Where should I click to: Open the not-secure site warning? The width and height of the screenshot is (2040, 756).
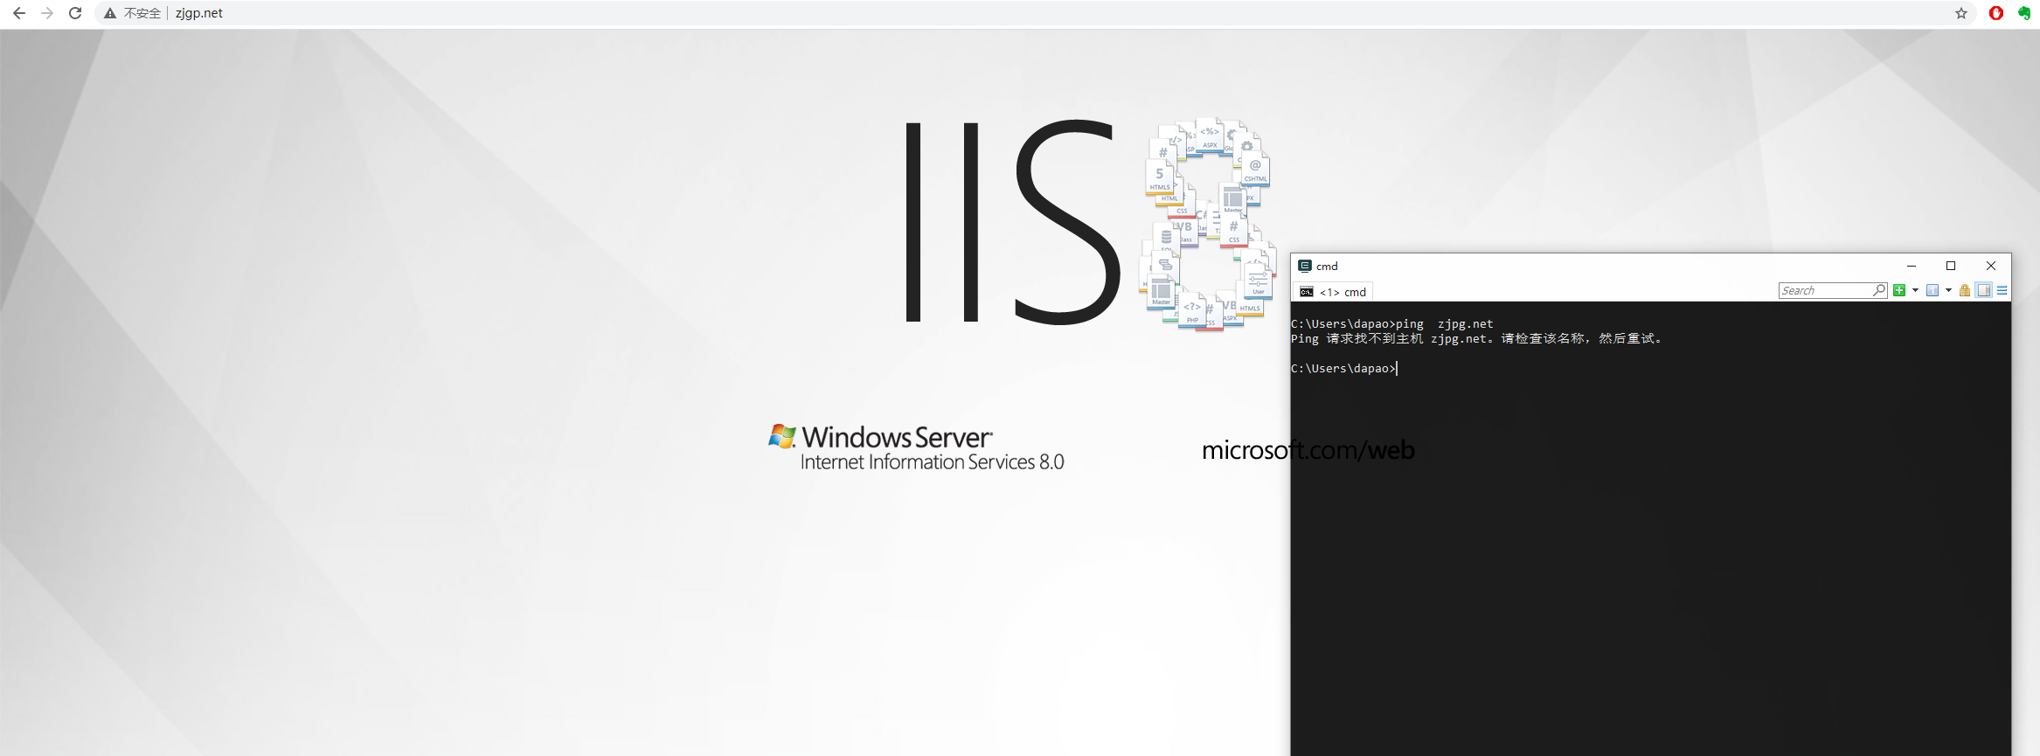(x=133, y=13)
